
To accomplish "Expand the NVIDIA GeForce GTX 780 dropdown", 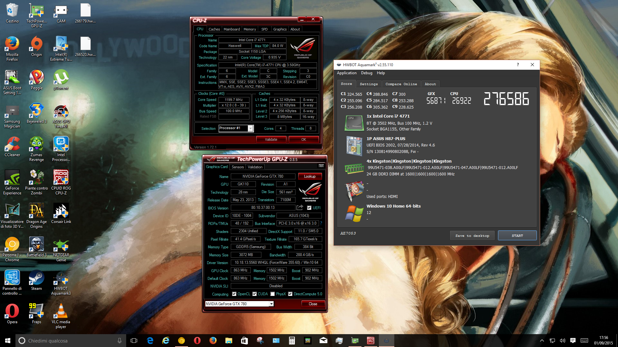I will pos(271,304).
